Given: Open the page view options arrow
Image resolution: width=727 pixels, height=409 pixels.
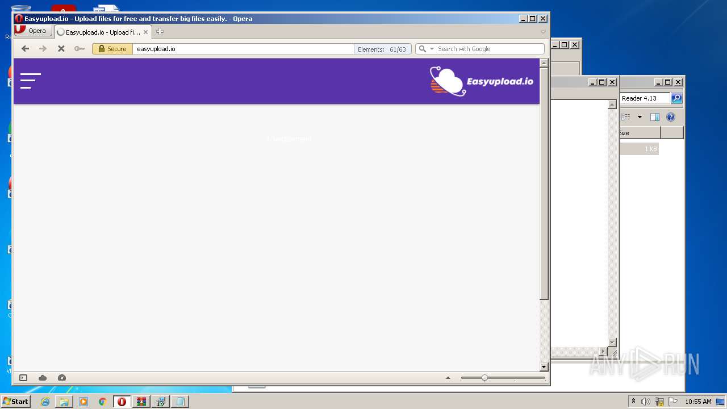Looking at the screenshot, I should click(x=448, y=378).
